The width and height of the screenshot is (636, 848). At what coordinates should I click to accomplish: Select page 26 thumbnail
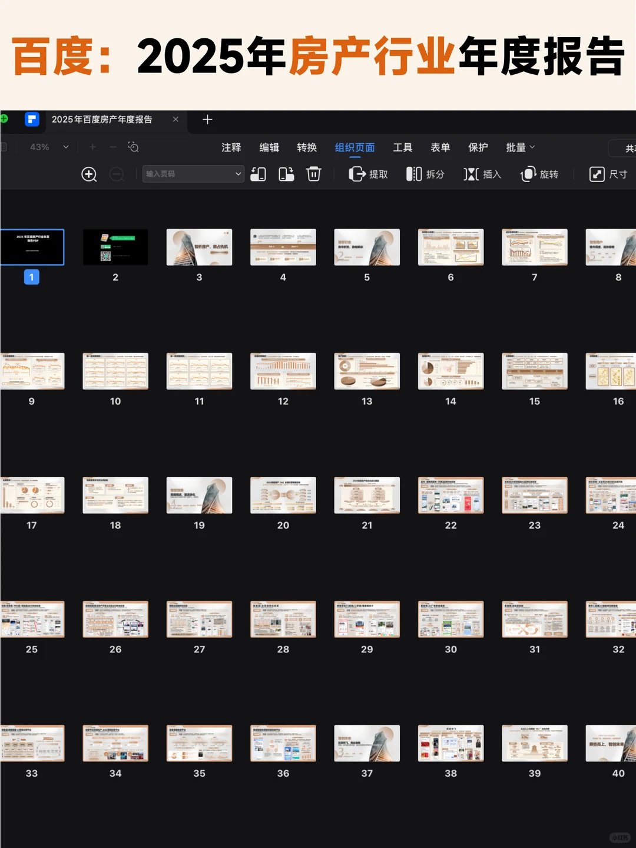[115, 619]
